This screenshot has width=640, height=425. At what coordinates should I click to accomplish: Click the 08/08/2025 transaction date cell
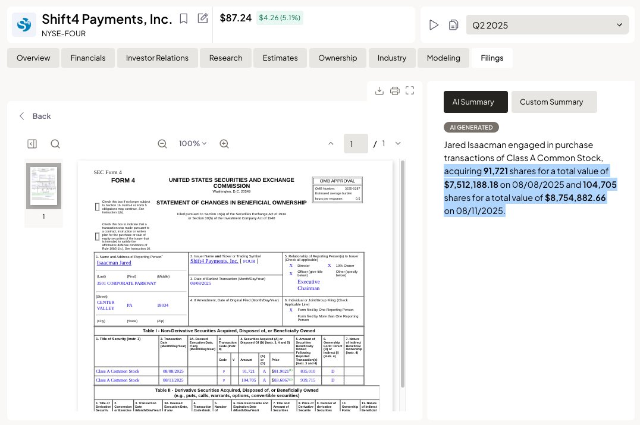173,371
